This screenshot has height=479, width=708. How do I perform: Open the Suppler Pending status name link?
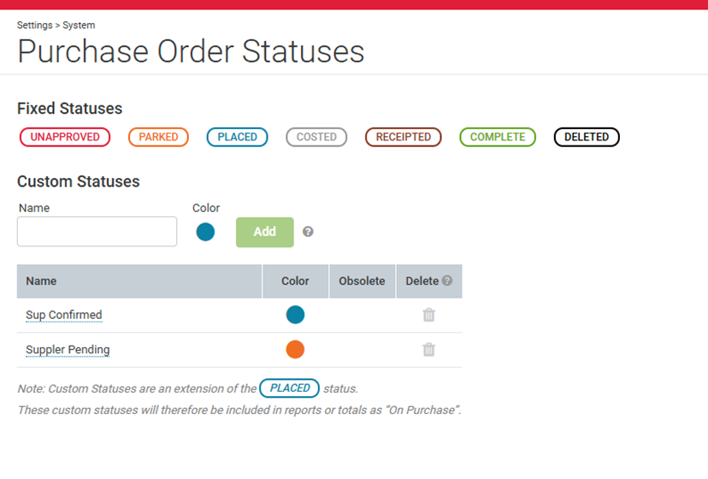68,350
